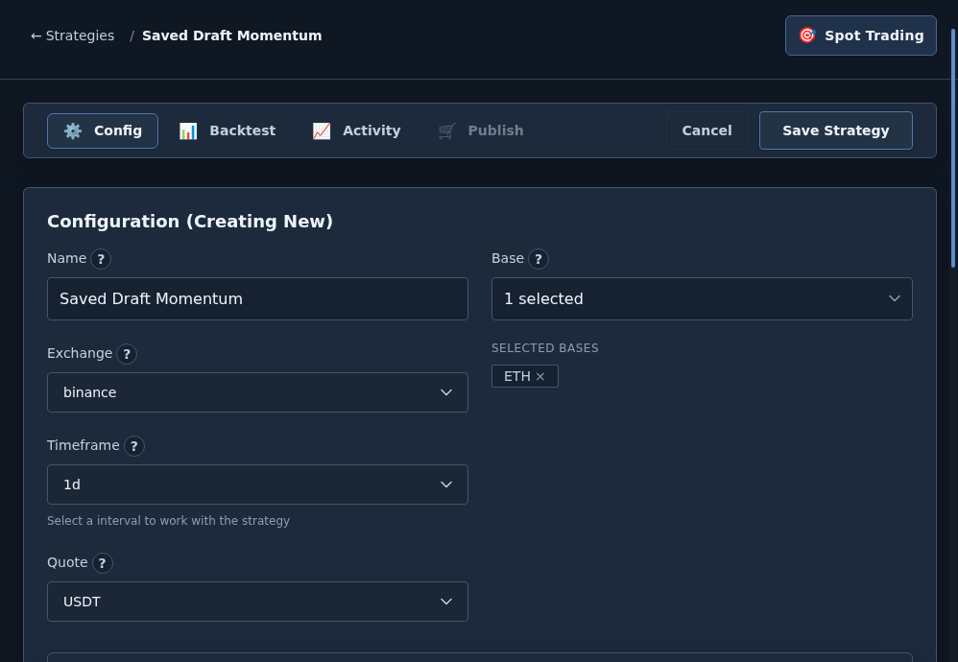Screen dimensions: 958x662
Task: Focus the Name input field
Action: click(258, 299)
